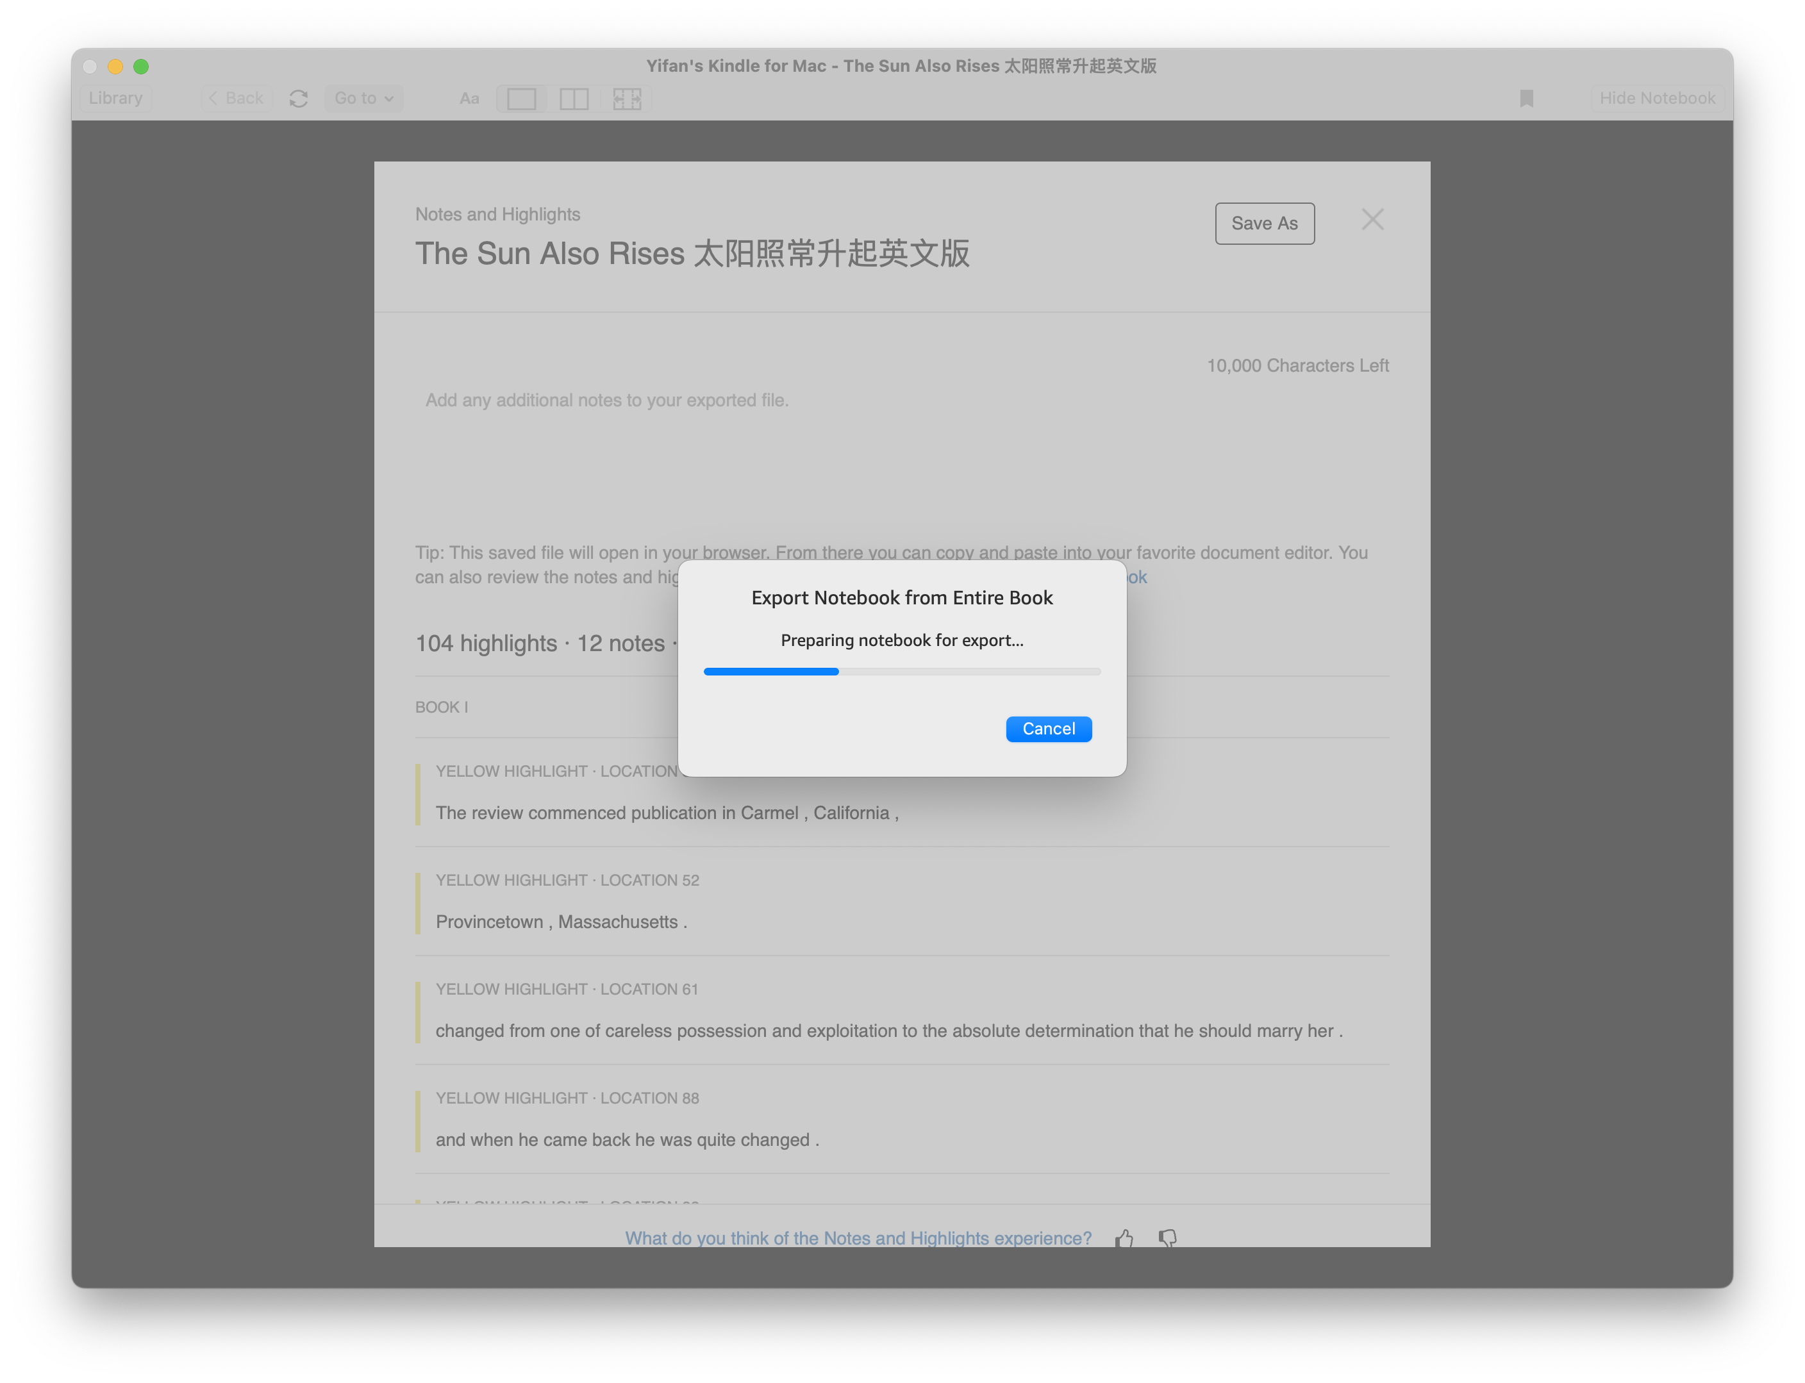This screenshot has height=1383, width=1805.
Task: Close the Notes and Highlights panel
Action: 1372,220
